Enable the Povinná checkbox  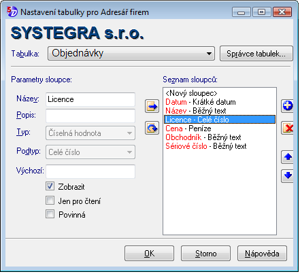(50, 214)
